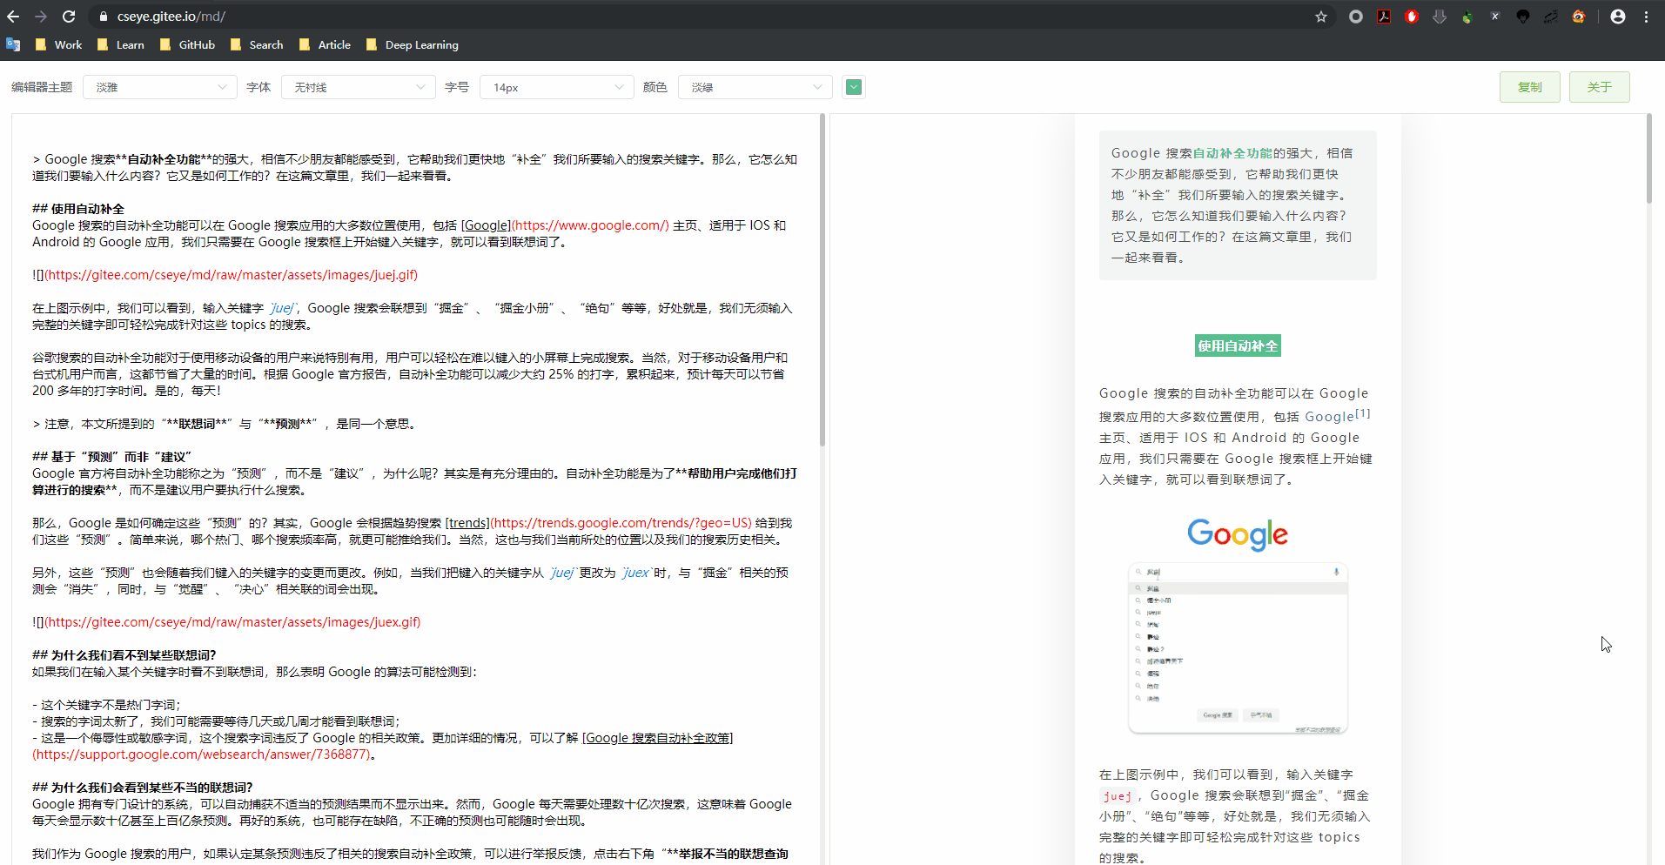The height and width of the screenshot is (865, 1665).
Task: Click the Google search GIF in preview
Action: (1238, 626)
